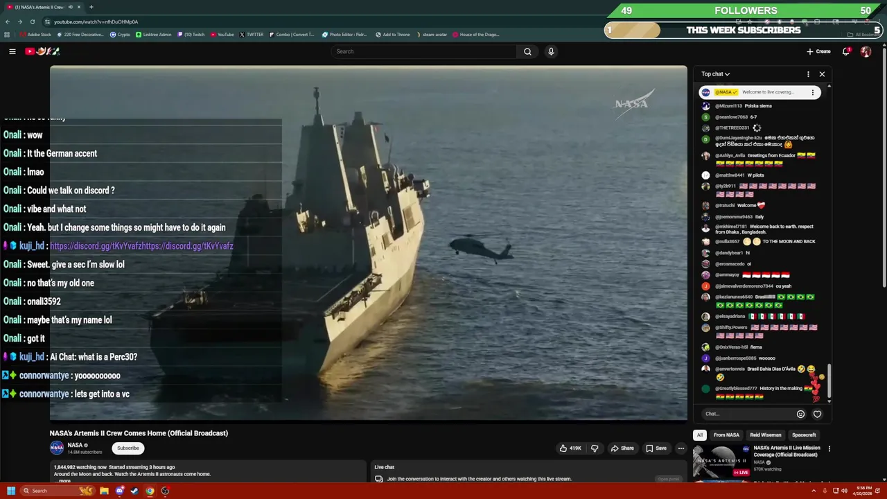Image resolution: width=887 pixels, height=499 pixels.
Task: Open the steam-avatar bookmark
Action: [432, 35]
